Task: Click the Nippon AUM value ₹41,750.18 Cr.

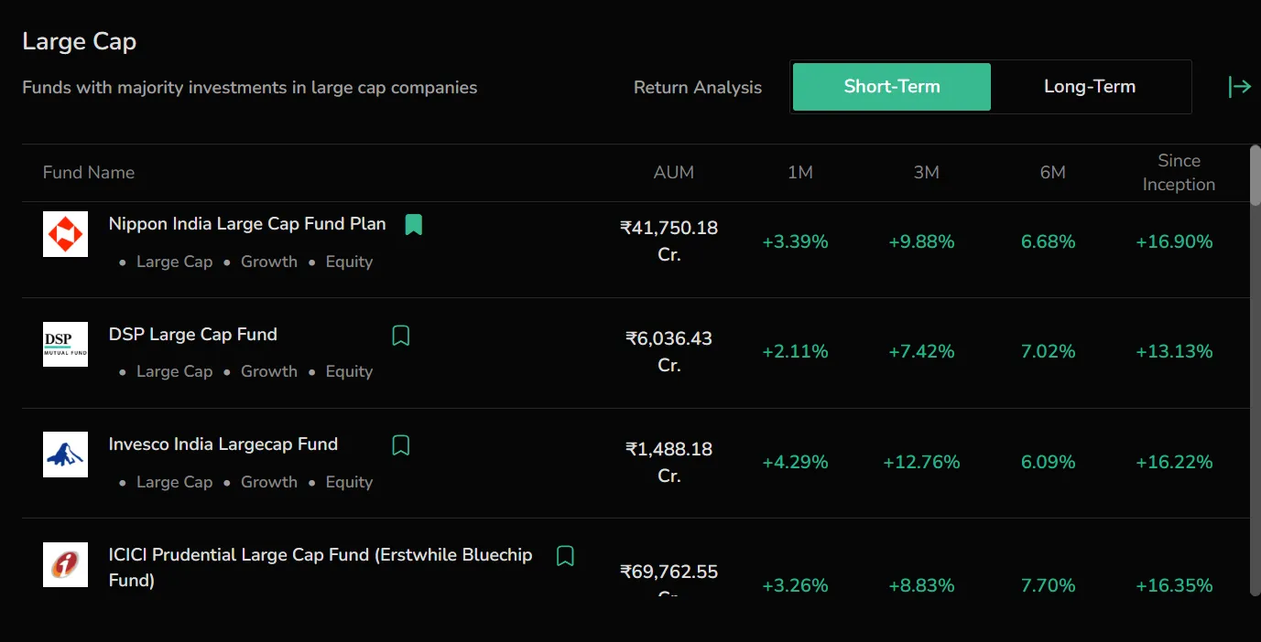Action: tap(669, 241)
